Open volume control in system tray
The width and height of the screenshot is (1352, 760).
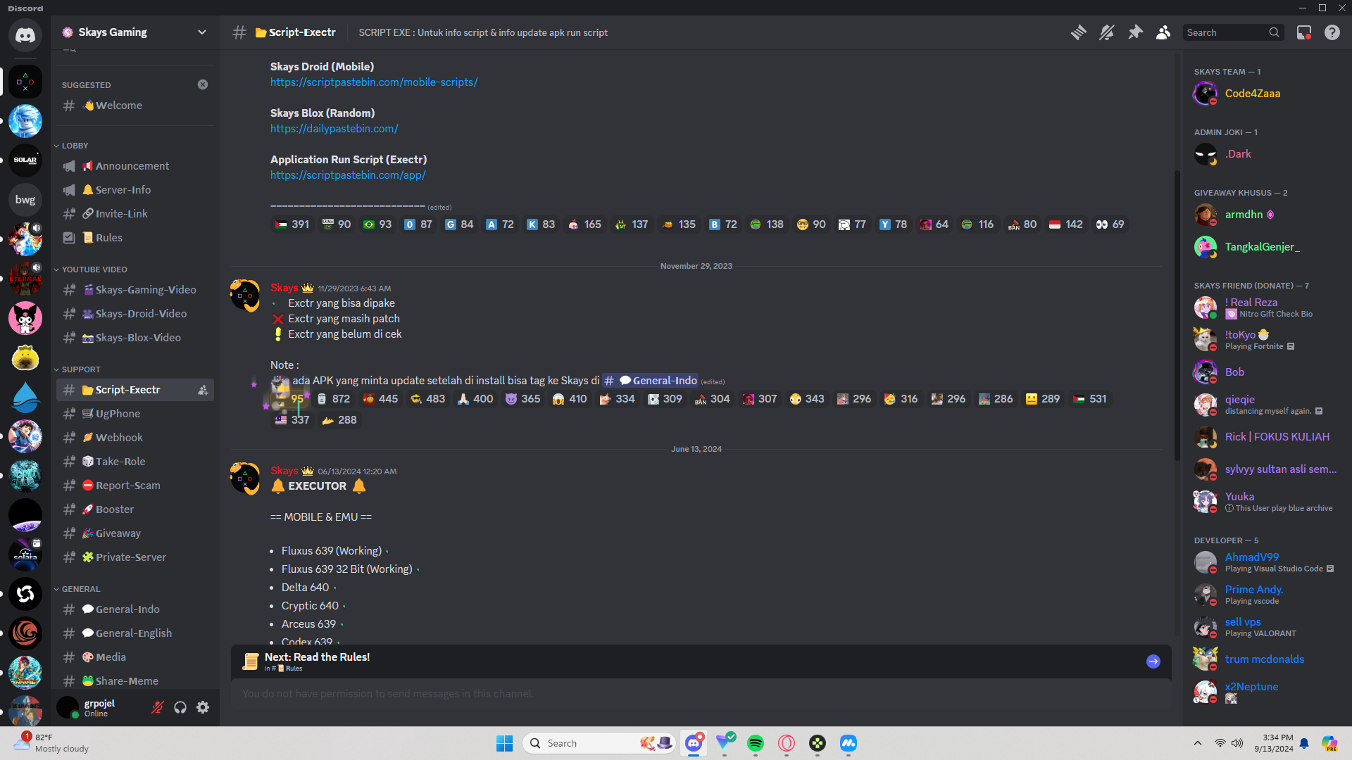click(1237, 743)
